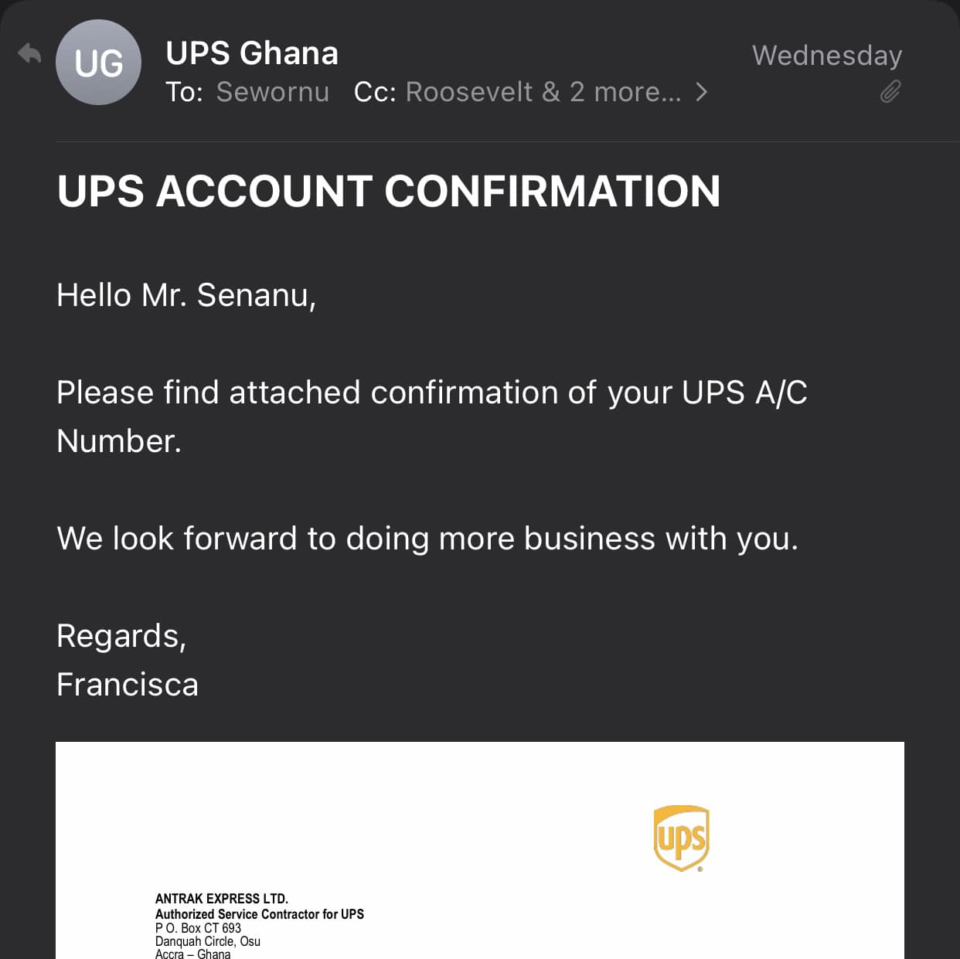960x959 pixels.
Task: Tap the replied arrow indicator icon
Action: [29, 54]
